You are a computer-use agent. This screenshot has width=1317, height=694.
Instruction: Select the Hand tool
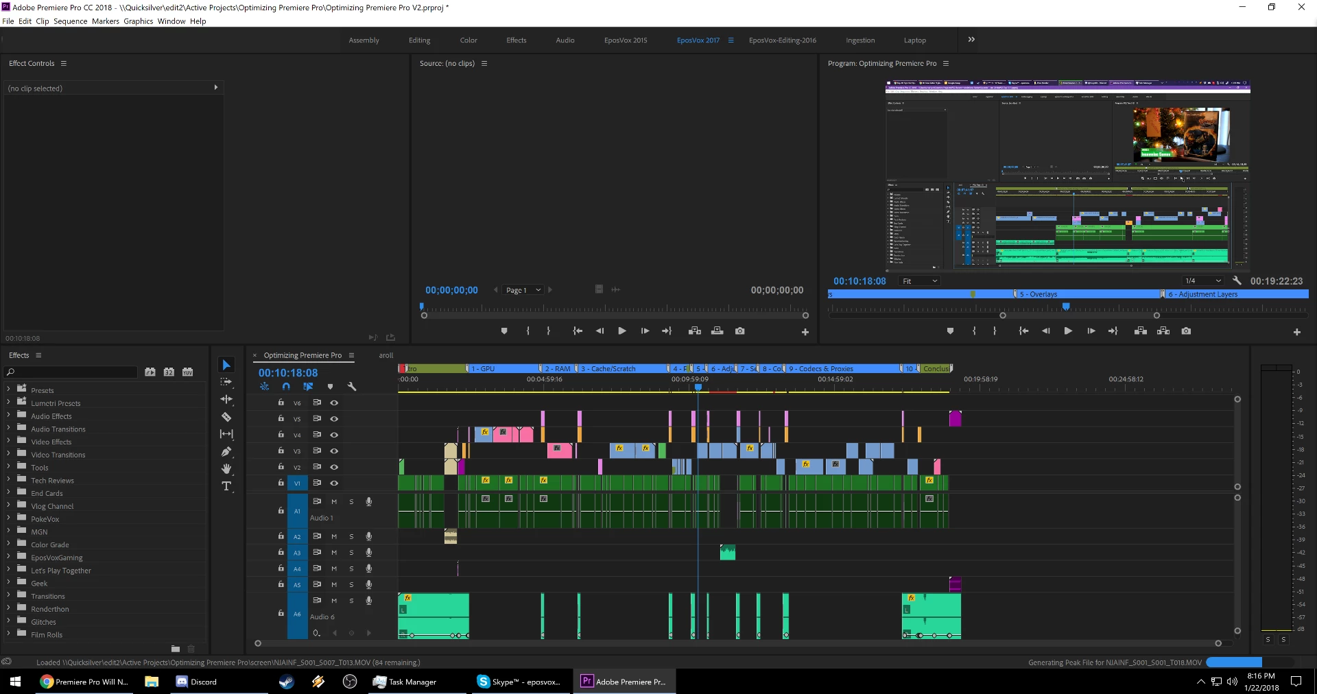226,469
